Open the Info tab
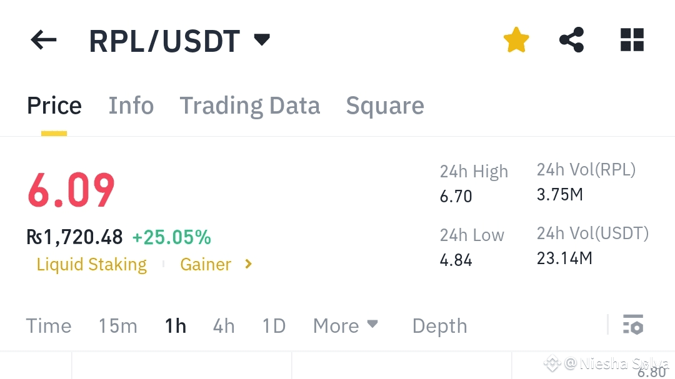This screenshot has height=379, width=675. tap(131, 106)
